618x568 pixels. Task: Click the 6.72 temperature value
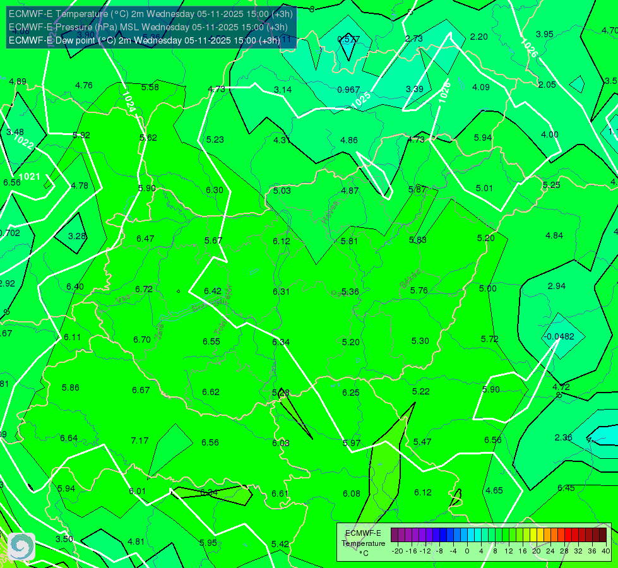144,289
